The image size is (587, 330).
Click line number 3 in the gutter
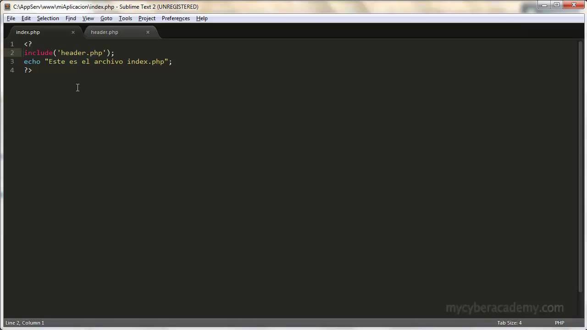[12, 61]
